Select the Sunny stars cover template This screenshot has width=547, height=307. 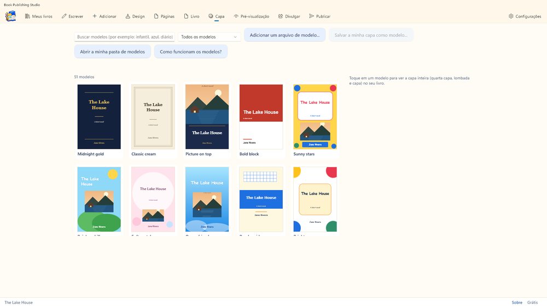pyautogui.click(x=315, y=117)
